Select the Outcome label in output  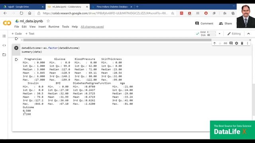pos(28,107)
